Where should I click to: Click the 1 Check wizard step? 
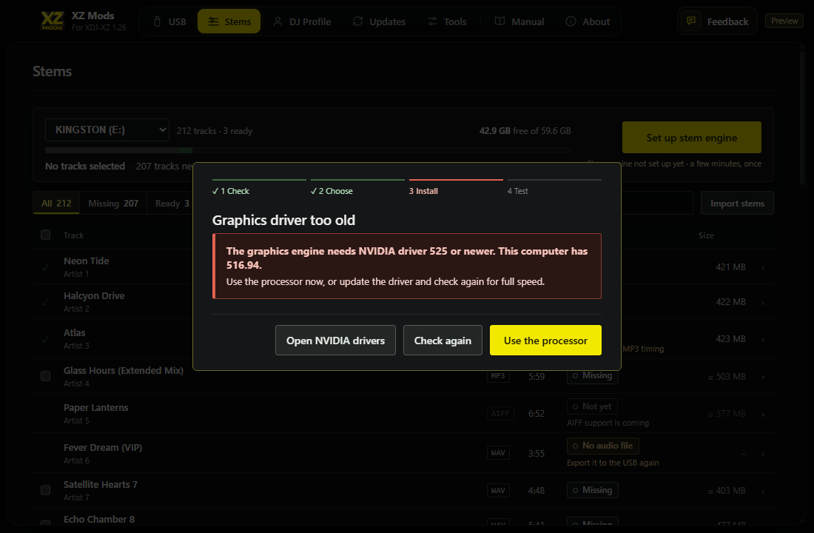click(259, 187)
